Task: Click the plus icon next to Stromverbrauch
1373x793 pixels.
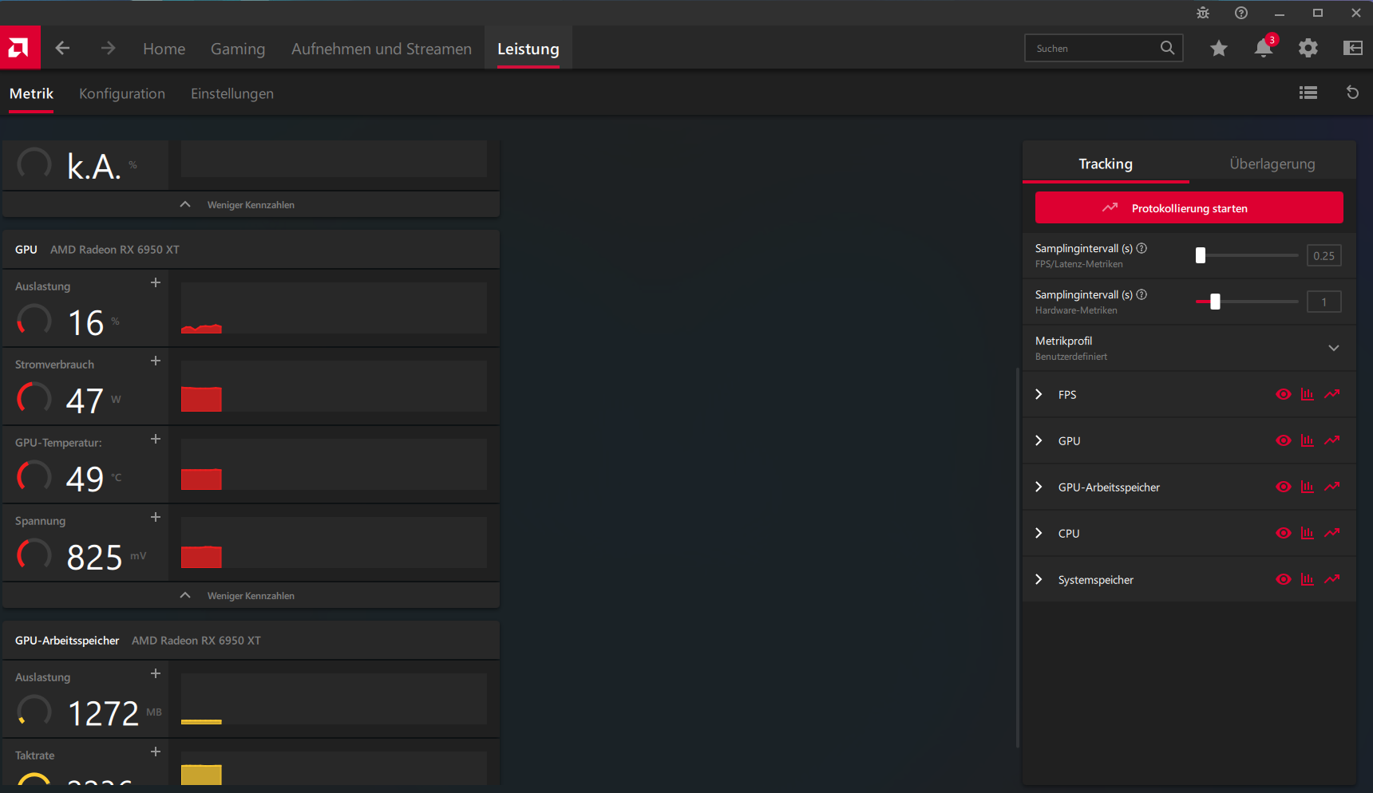Action: (155, 361)
